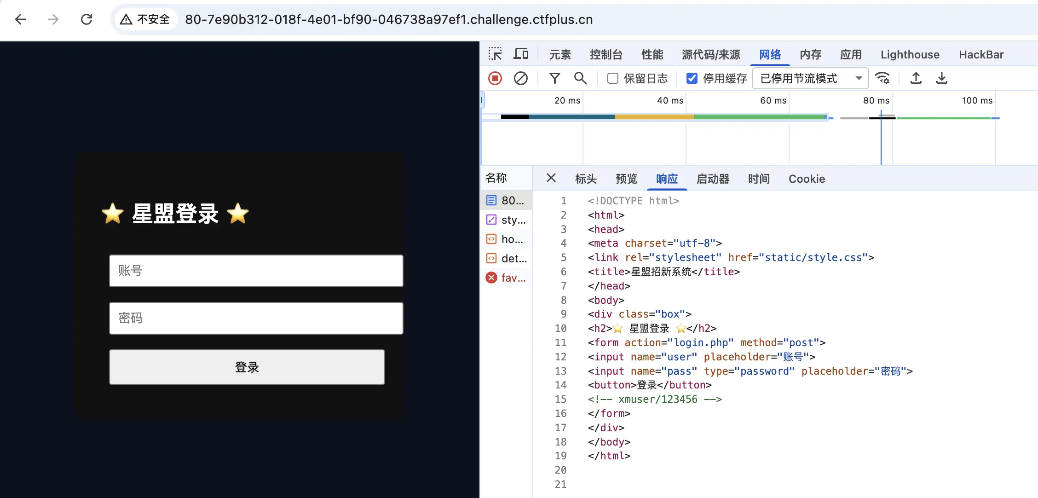Uncheck the 停用缓存 checkbox
This screenshot has width=1038, height=498.
pos(692,78)
